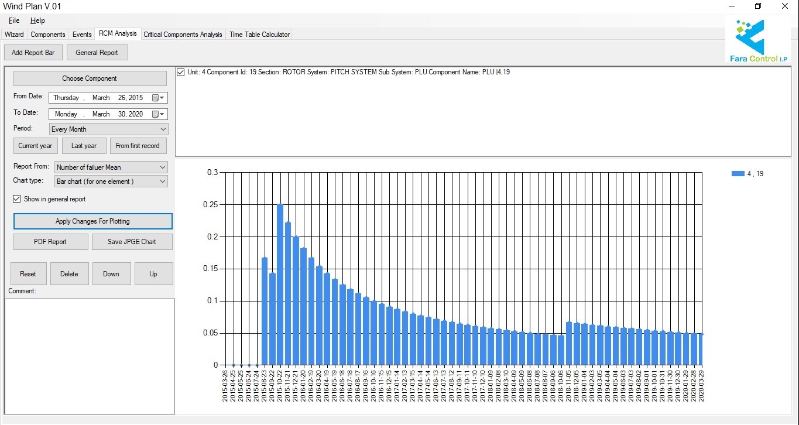Click the PDF Report button
This screenshot has height=425, width=799.
50,242
